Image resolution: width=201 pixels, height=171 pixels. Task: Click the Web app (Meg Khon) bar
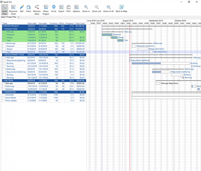[158, 83]
